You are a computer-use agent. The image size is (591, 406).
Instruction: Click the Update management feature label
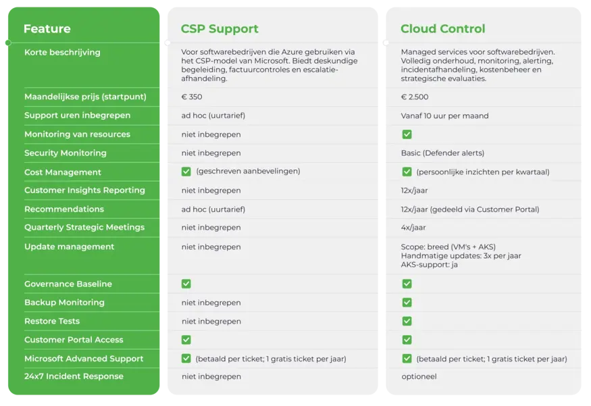69,247
